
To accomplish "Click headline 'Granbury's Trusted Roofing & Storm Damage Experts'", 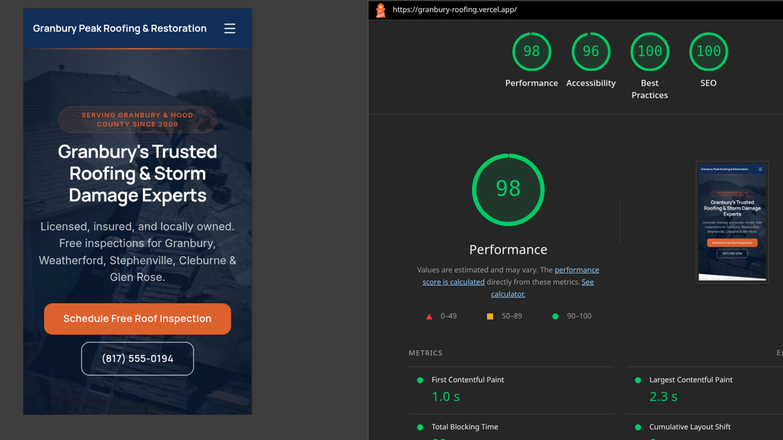I will [138, 173].
